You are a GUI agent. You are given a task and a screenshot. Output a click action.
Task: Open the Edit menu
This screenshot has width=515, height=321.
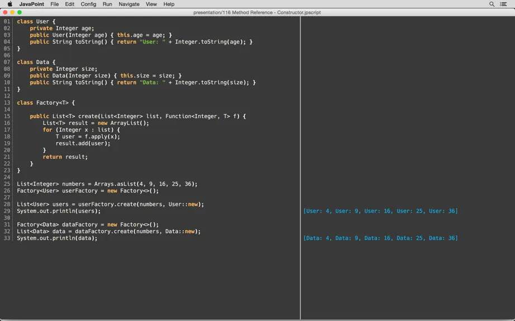pyautogui.click(x=70, y=4)
